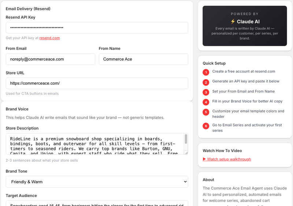Click "Generate an API key and paste it below"

[x=246, y=81]
